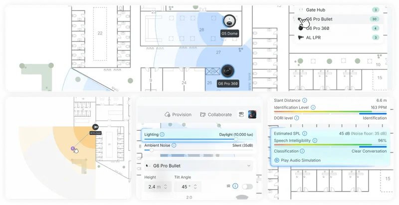Image resolution: width=399 pixels, height=205 pixels.
Task: Click the Classification info icon
Action: coord(302,151)
